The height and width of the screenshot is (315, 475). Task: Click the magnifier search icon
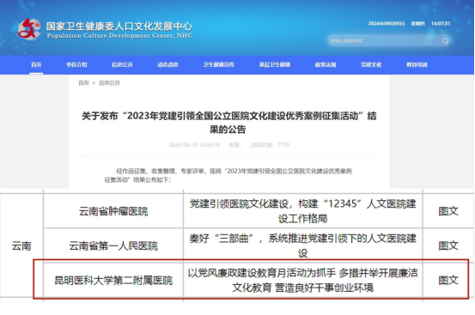[445, 41]
